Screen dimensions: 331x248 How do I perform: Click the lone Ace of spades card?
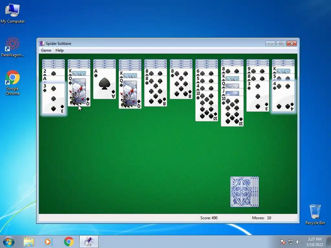coord(104,84)
